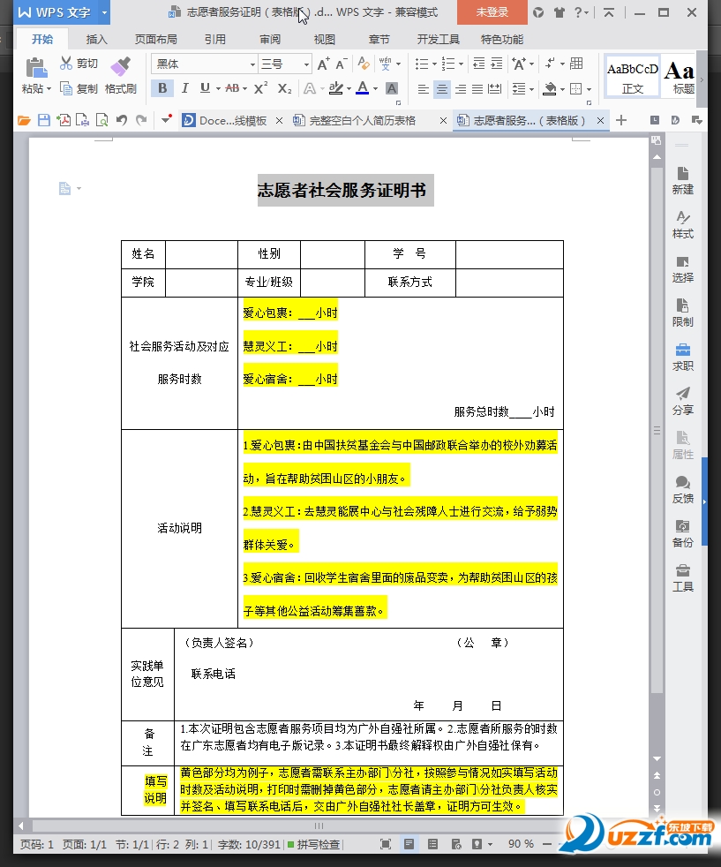The width and height of the screenshot is (721, 867).
Task: Open the WPS 文字 application menu arrow
Action: point(104,12)
